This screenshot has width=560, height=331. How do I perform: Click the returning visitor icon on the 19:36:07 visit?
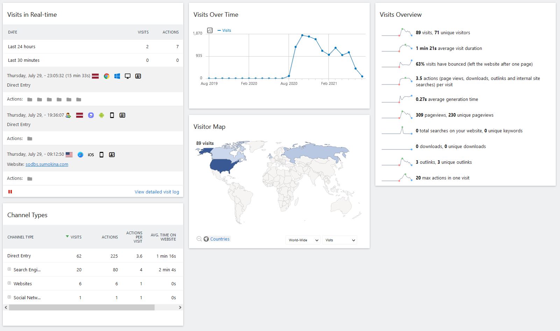coord(68,115)
